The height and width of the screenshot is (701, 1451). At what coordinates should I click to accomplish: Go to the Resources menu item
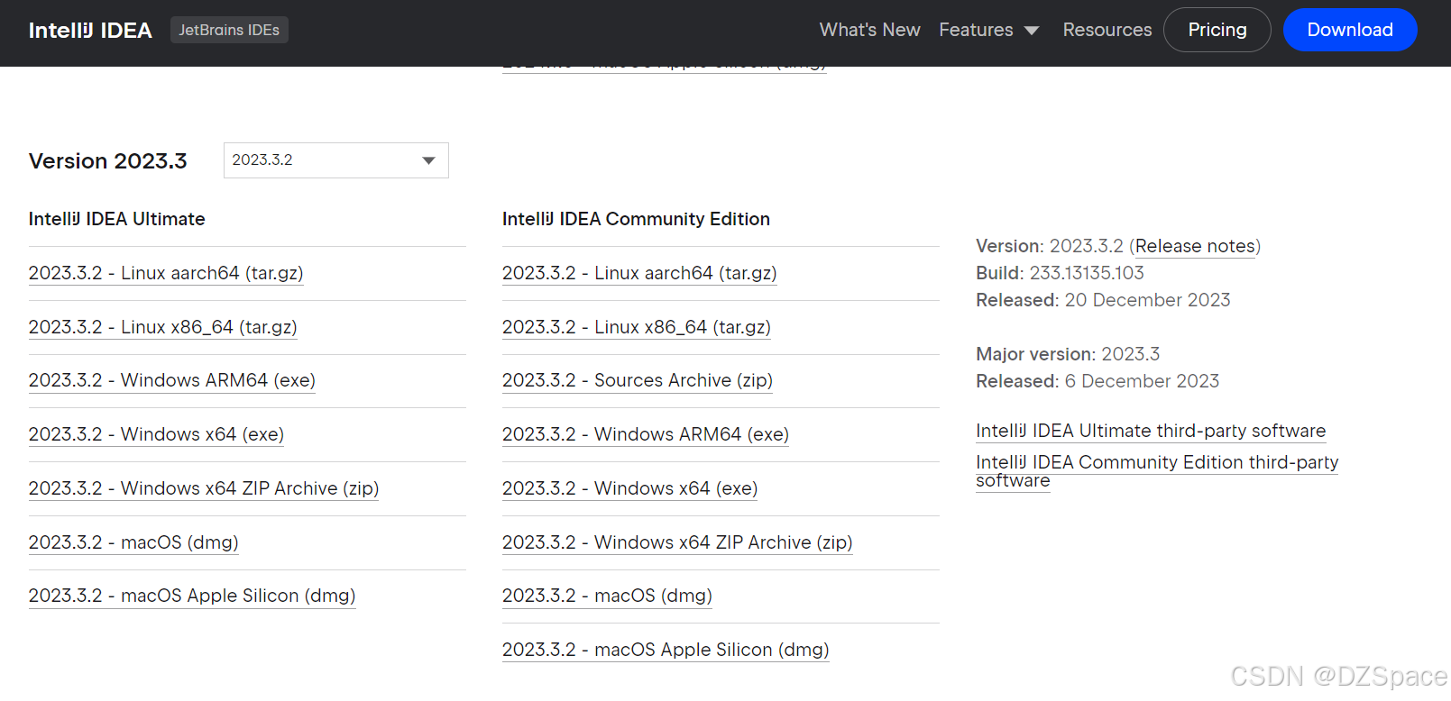pos(1107,30)
